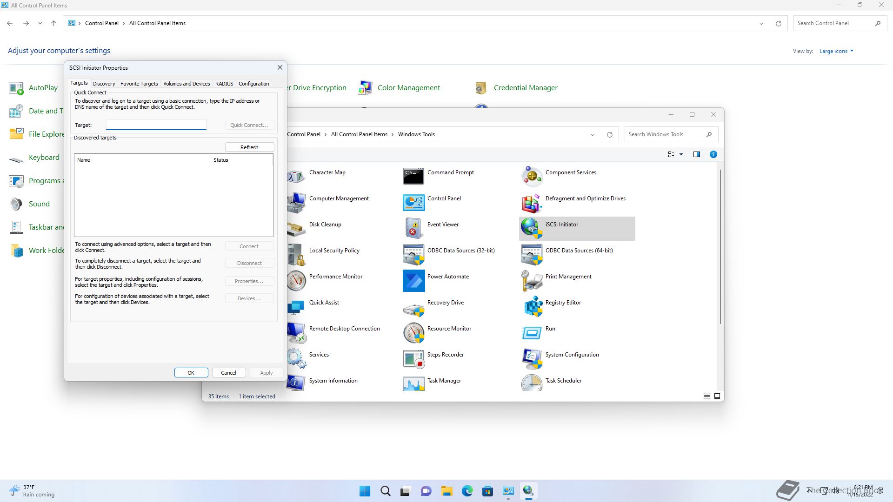Open the Configuration tab
This screenshot has width=893, height=502.
click(x=253, y=84)
